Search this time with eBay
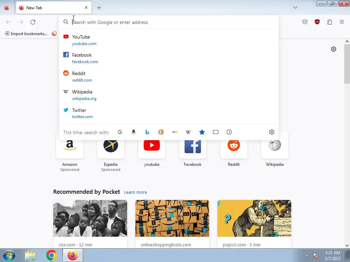The width and height of the screenshot is (350, 262). tap(175, 132)
